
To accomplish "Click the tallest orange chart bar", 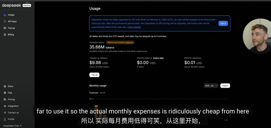I will click(x=96, y=112).
